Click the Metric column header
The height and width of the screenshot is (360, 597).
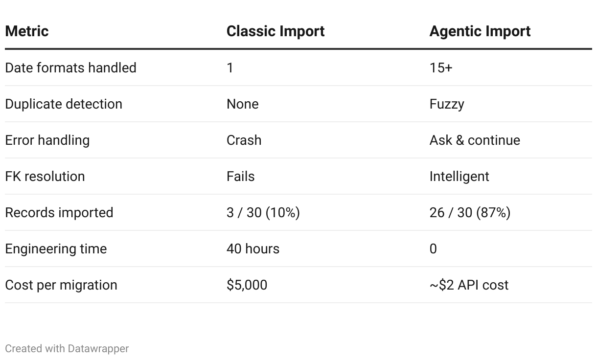pyautogui.click(x=27, y=31)
